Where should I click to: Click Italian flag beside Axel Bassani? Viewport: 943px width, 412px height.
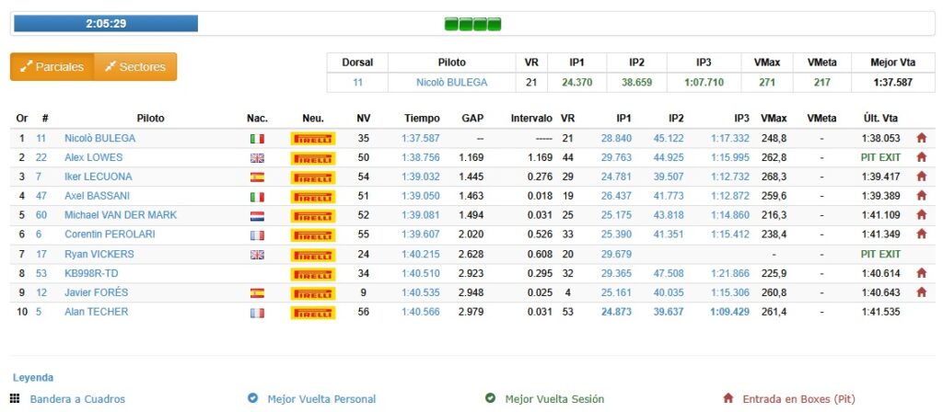257,196
